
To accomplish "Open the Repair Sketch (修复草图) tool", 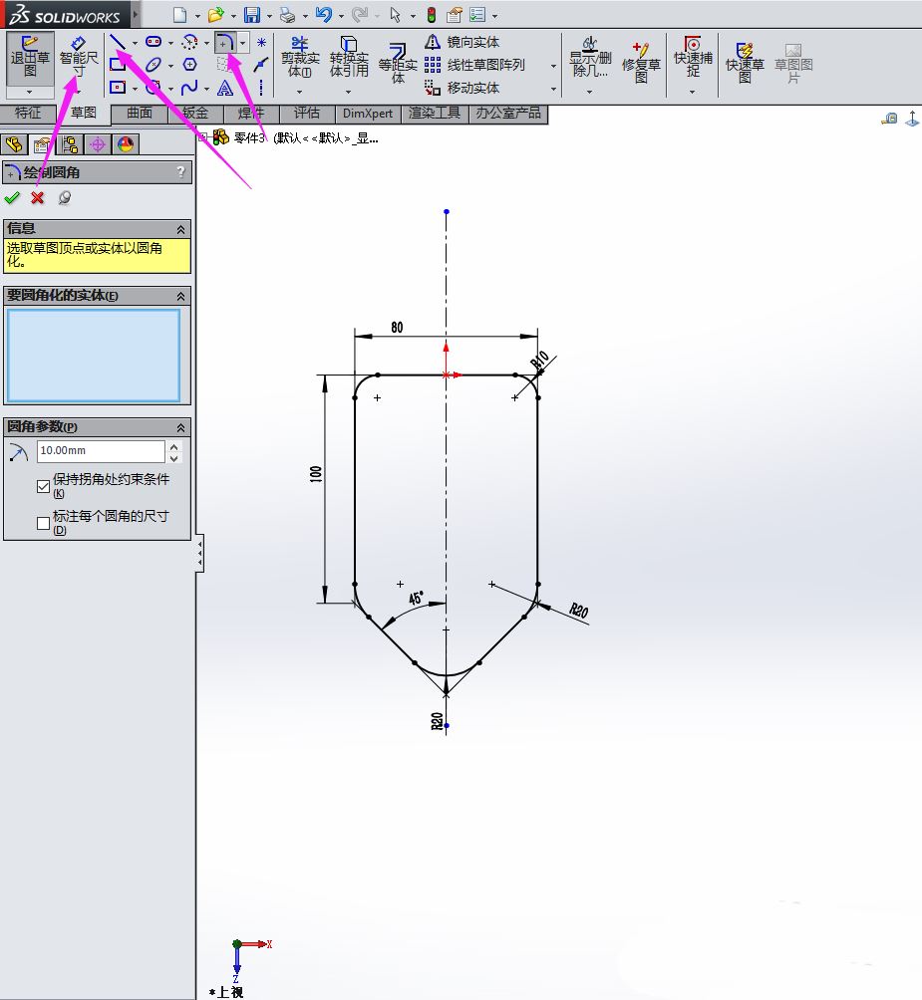I will point(641,62).
